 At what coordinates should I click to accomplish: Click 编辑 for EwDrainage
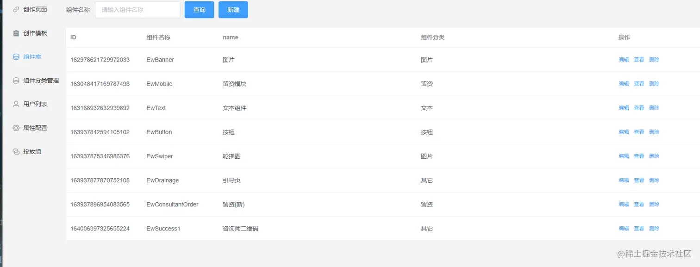click(624, 180)
